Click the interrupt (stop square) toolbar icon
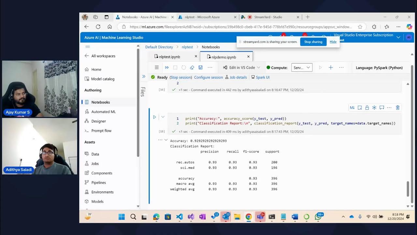417x235 pixels. click(175, 68)
